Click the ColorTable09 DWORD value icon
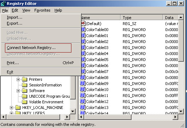187x128 pixels. pos(83,84)
